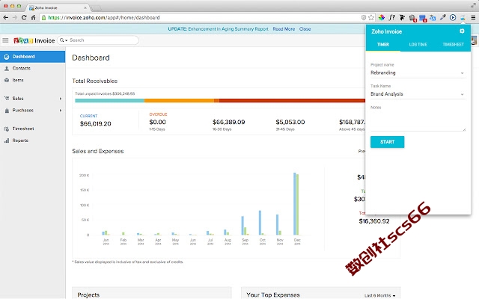Open the hamburger menu beside Zoho logo
The width and height of the screenshot is (479, 299).
click(5, 40)
